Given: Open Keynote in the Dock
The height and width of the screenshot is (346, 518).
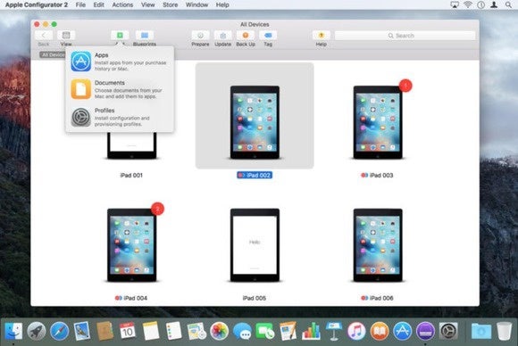Looking at the screenshot, I should click(x=334, y=331).
